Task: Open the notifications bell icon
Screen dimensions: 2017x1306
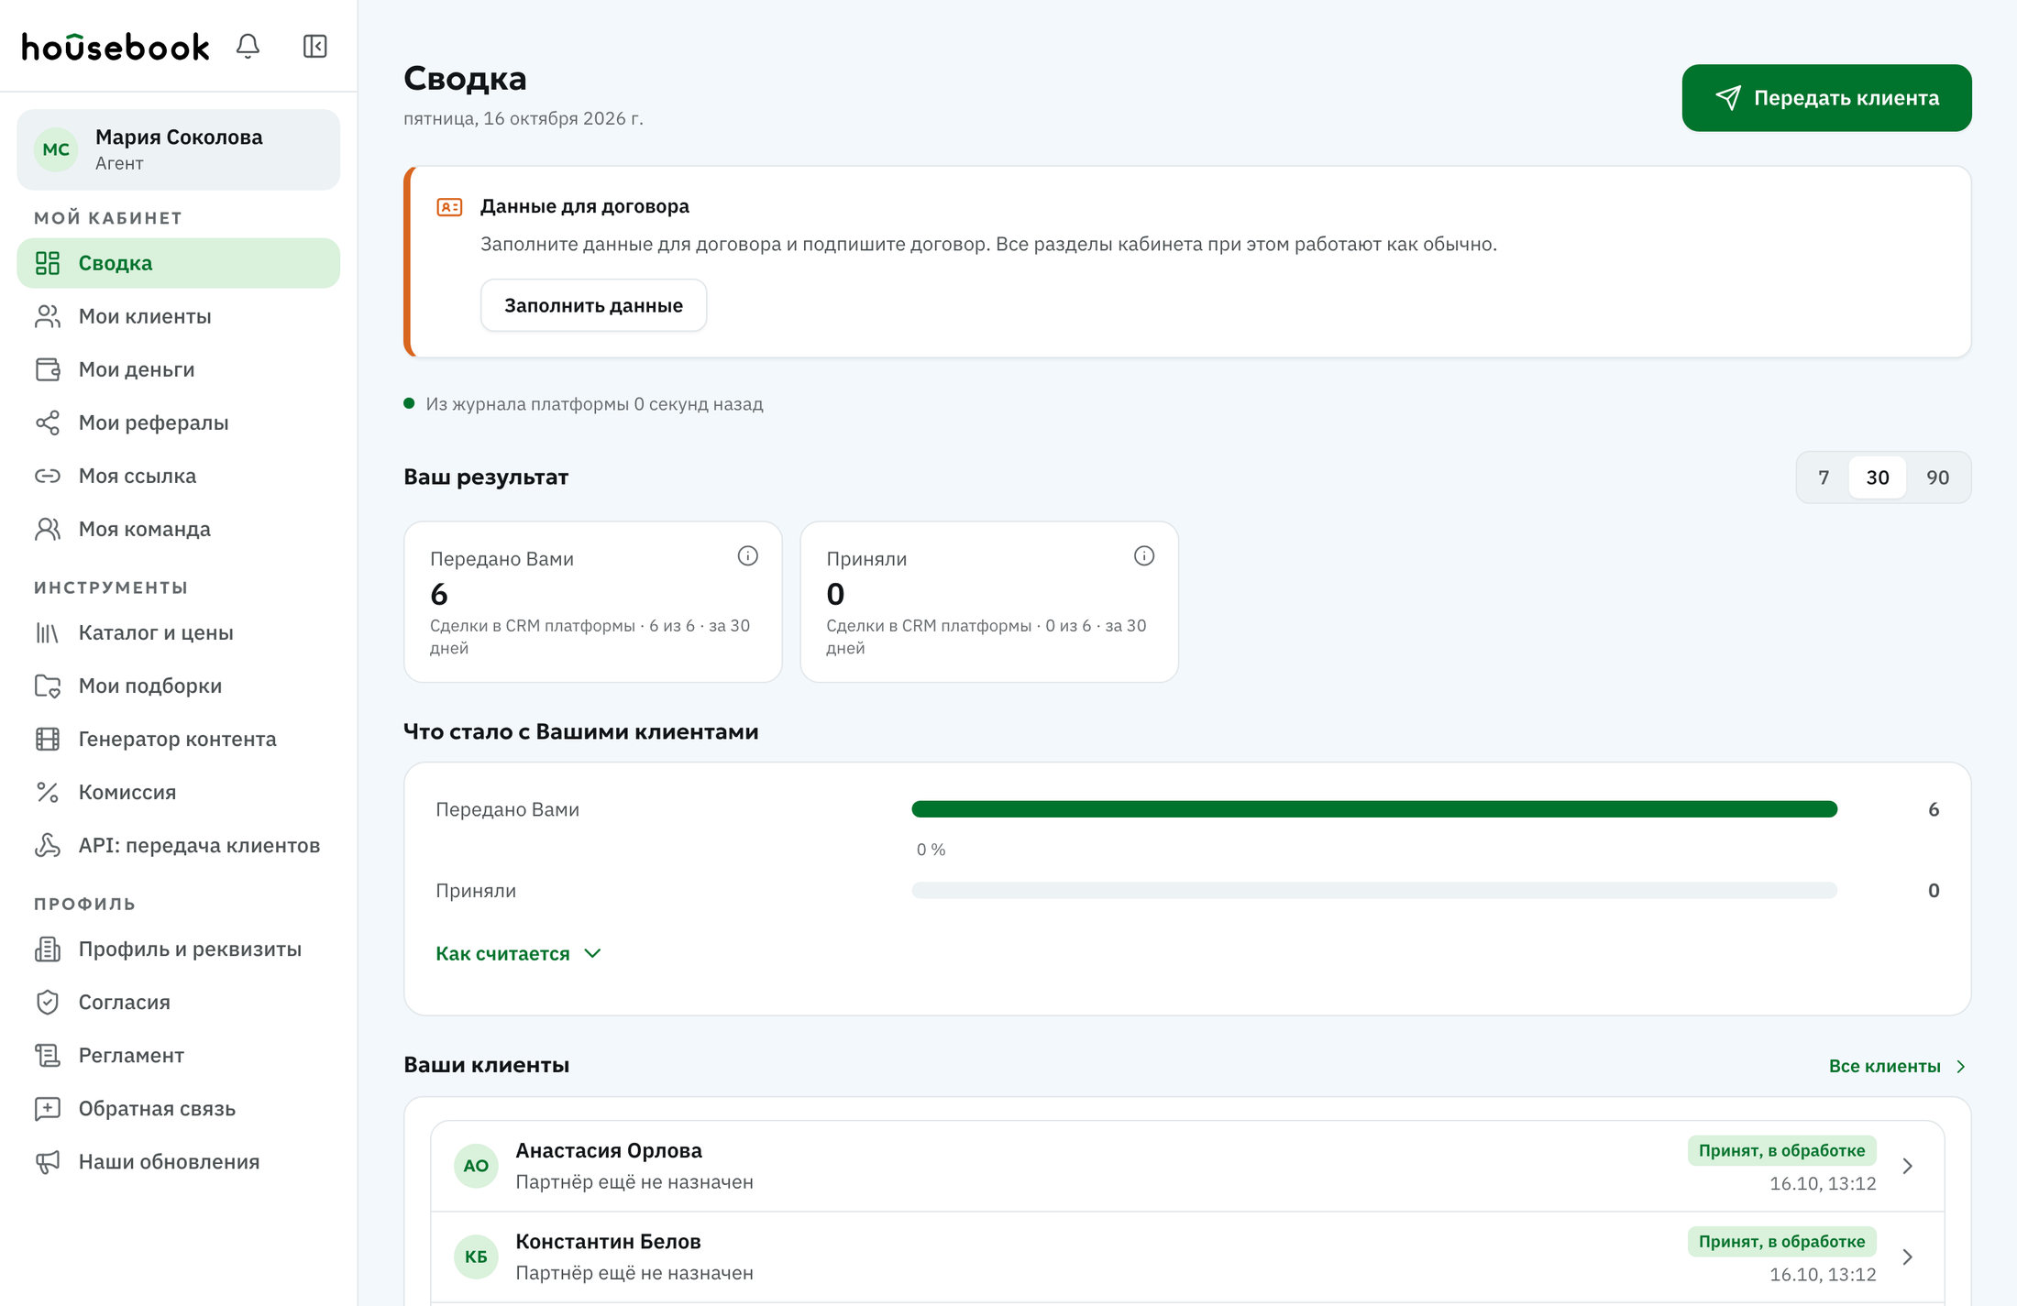Action: pos(248,46)
